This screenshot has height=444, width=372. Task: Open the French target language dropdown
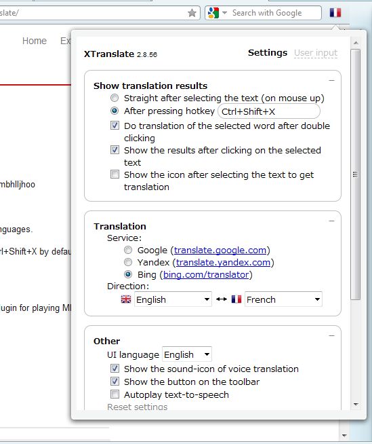(283, 299)
